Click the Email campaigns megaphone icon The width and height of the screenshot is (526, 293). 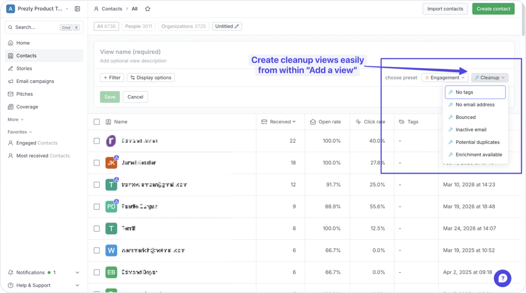click(x=11, y=81)
